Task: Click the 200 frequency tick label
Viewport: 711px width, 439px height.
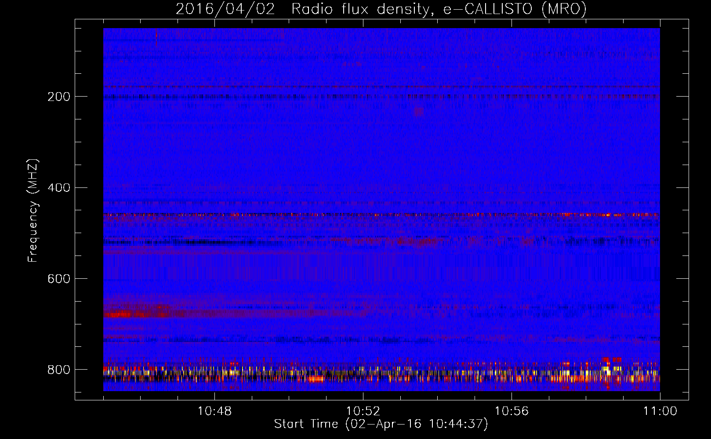Action: pyautogui.click(x=59, y=97)
